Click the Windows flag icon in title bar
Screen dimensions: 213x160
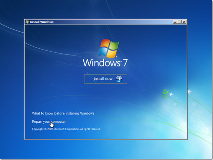(x=27, y=22)
